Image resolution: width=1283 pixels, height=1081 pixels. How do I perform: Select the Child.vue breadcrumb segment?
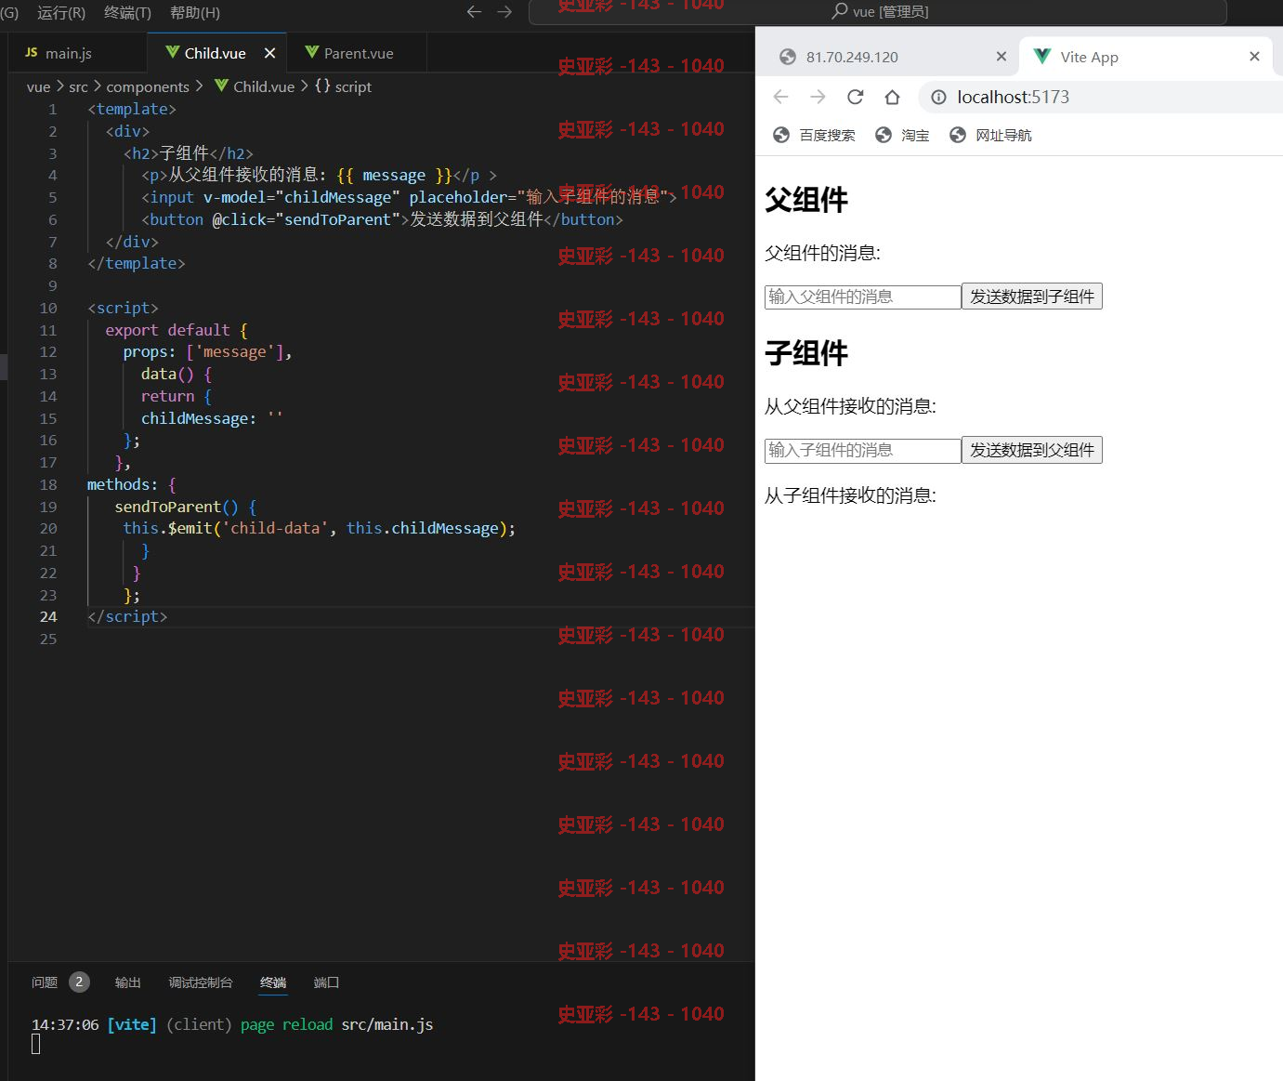coord(255,86)
